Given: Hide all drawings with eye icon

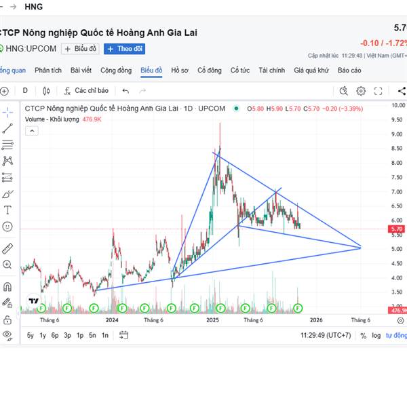Looking at the screenshot, I should [7, 336].
